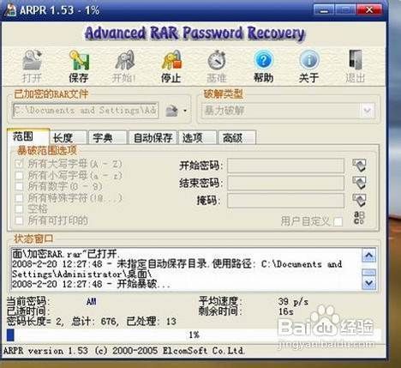Image resolution: width=401 pixels, height=368 pixels.
Task: Open the 选项 tab
Action: (197, 138)
